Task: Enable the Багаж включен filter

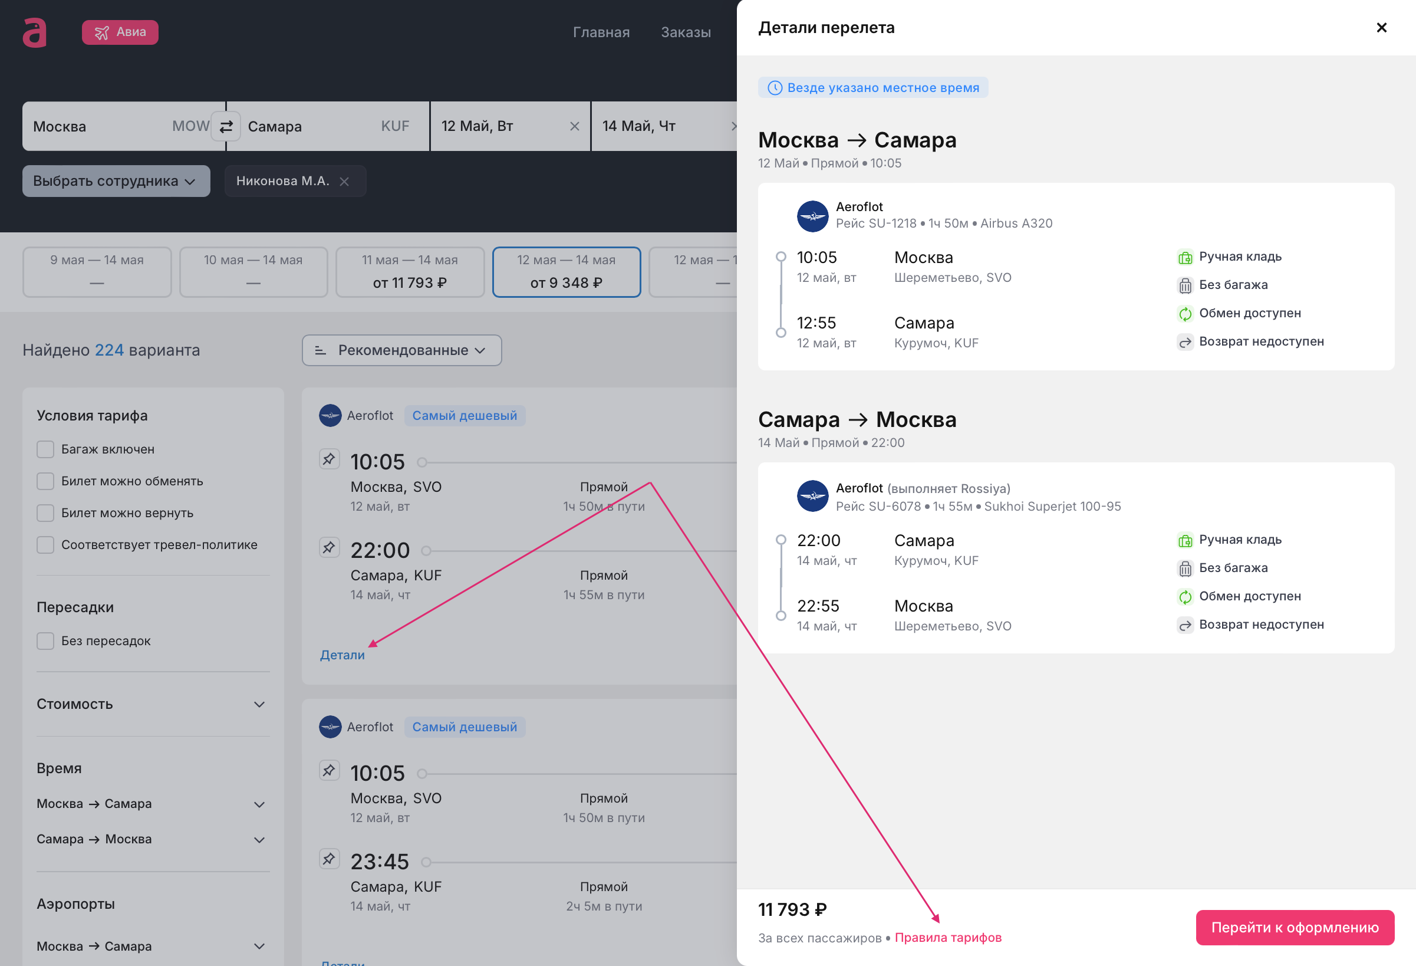Action: coord(46,449)
